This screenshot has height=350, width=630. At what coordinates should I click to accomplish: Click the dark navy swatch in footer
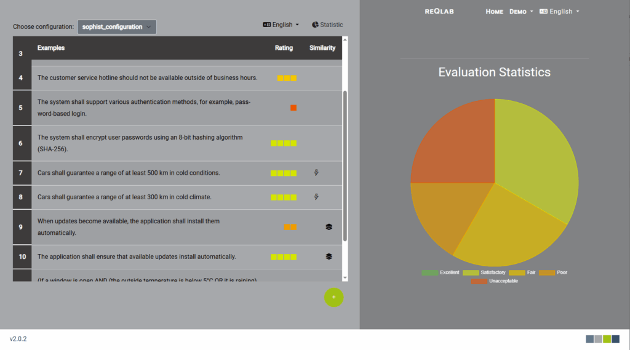[x=615, y=339]
